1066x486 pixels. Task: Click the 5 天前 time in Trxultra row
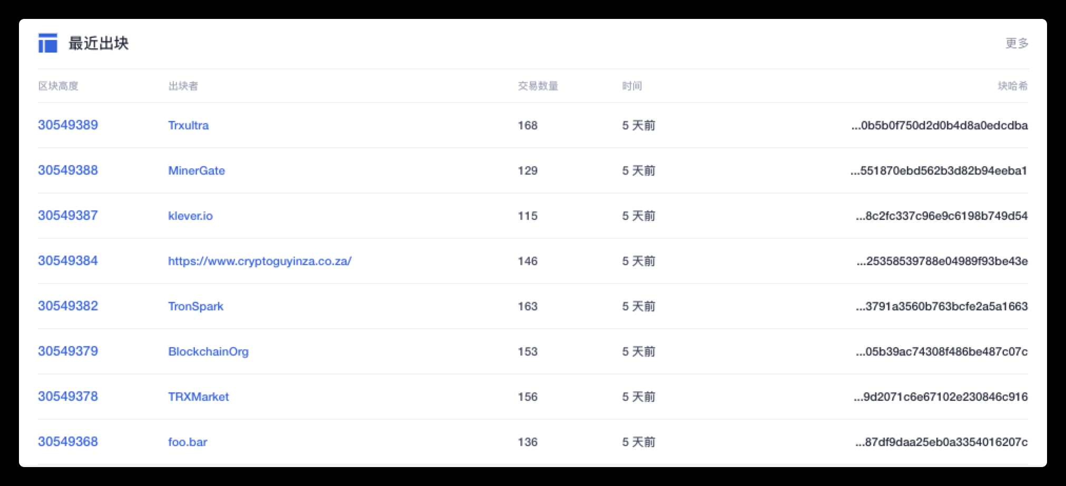coord(639,125)
